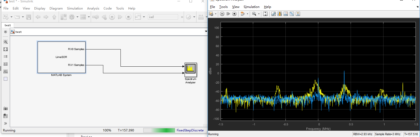This screenshot has height=137, width=420.
Task: Open CCDF Measurements icon
Action: (x=298, y=14)
